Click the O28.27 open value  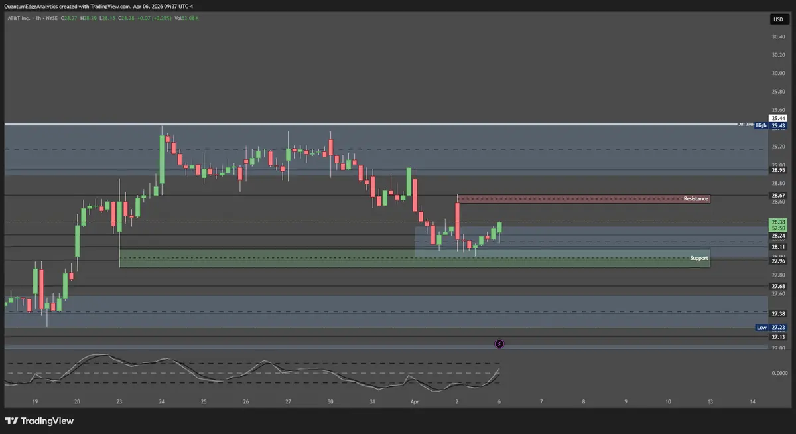click(x=69, y=18)
